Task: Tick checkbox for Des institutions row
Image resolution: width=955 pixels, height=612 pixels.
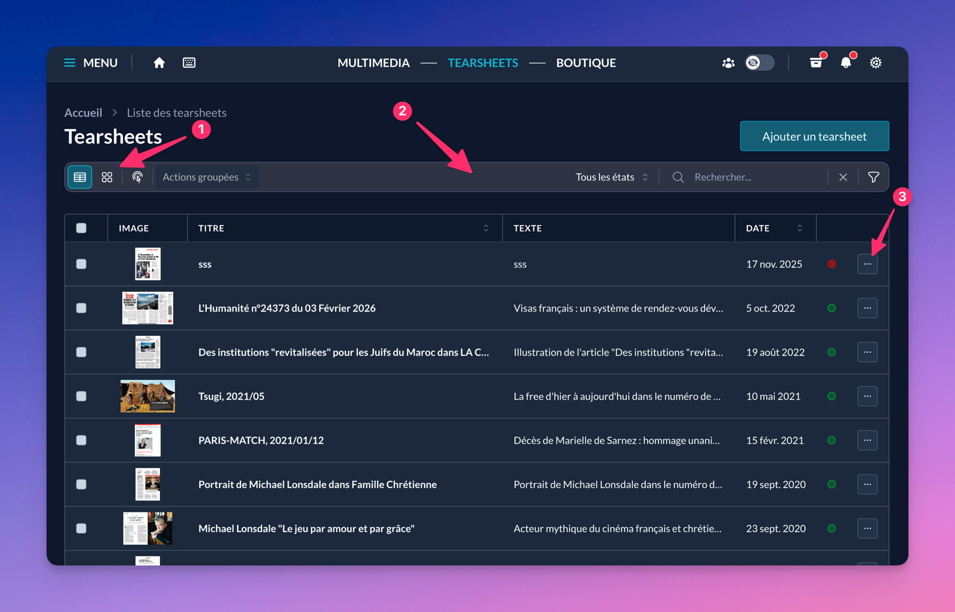Action: [x=81, y=352]
